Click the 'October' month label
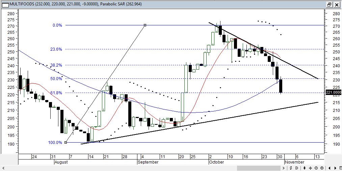The height and width of the screenshot is (171, 342). point(216,162)
